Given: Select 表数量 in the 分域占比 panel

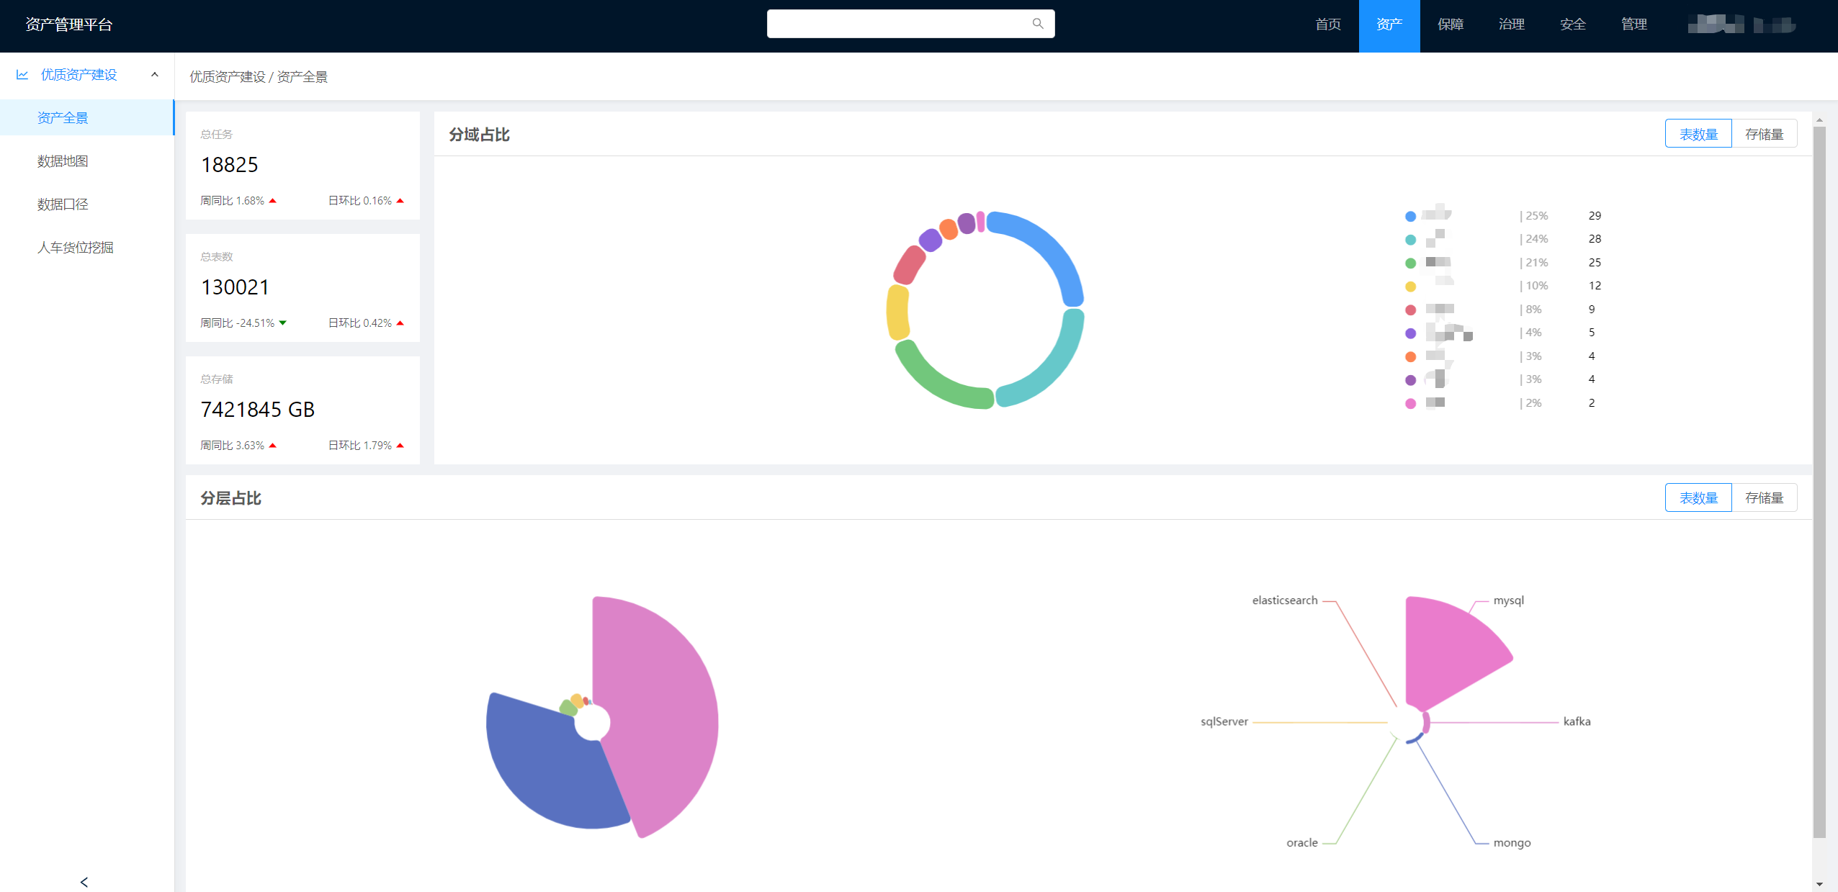Looking at the screenshot, I should 1698,135.
